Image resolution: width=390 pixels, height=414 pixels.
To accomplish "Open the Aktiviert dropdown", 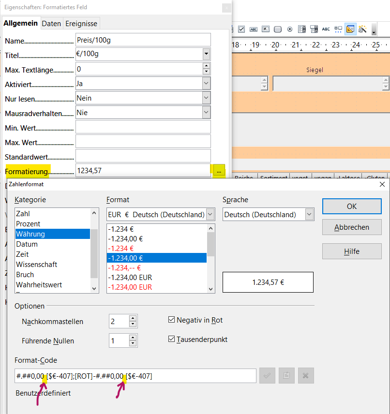I will pos(206,83).
